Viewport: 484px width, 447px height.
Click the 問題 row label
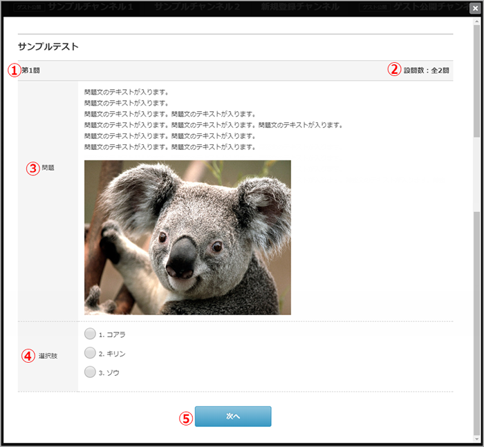click(48, 168)
